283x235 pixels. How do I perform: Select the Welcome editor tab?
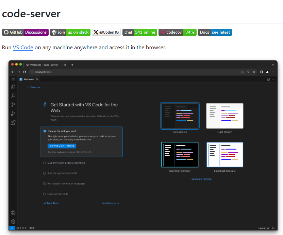point(29,79)
